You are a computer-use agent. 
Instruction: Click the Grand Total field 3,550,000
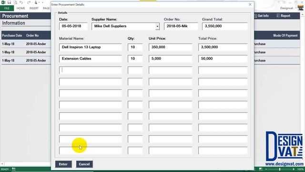224,26
